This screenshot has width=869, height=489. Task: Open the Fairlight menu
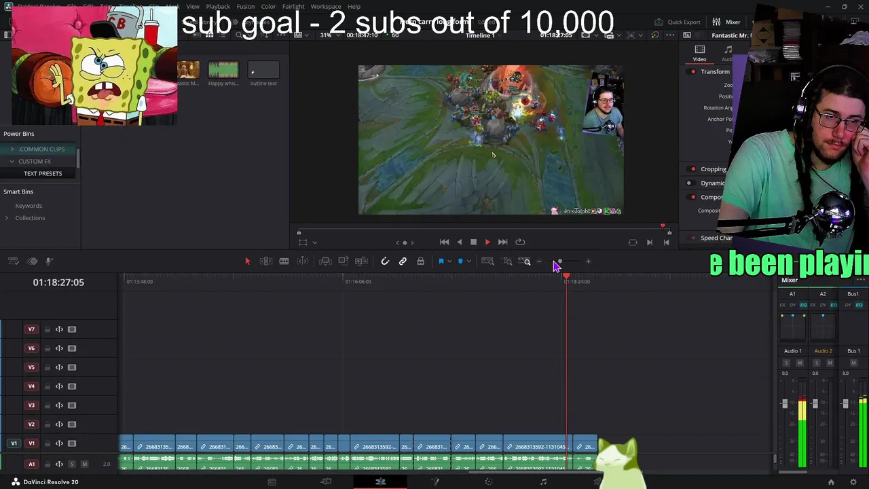[x=293, y=6]
